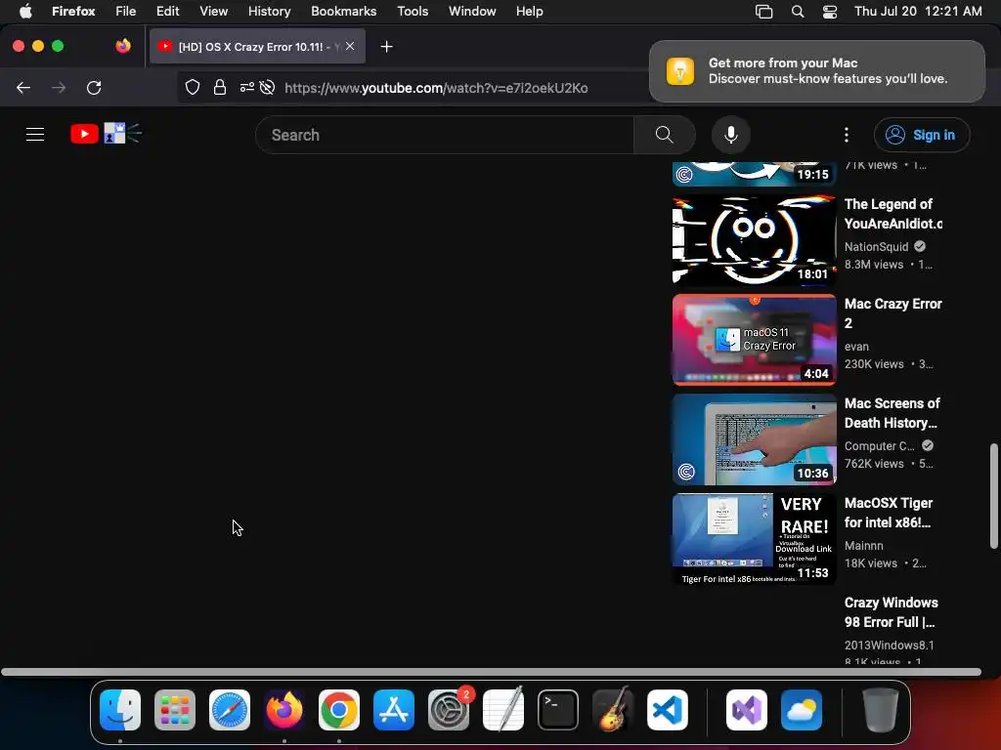Viewport: 1001px width, 750px height.
Task: Open the YouTube guide hamburger menu
Action: tap(35, 135)
